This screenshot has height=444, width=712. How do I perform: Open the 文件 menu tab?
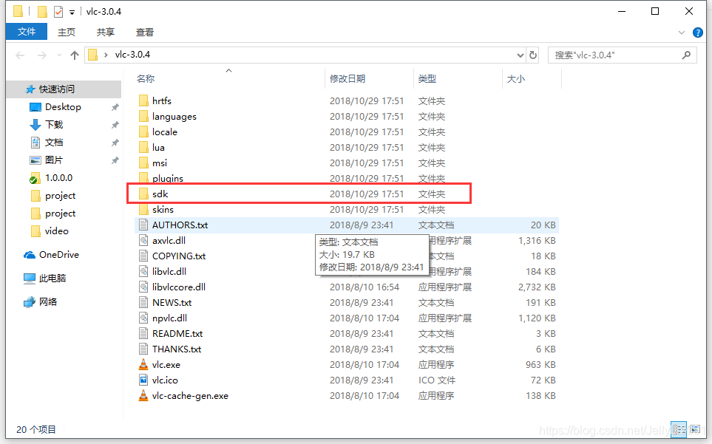(x=27, y=32)
